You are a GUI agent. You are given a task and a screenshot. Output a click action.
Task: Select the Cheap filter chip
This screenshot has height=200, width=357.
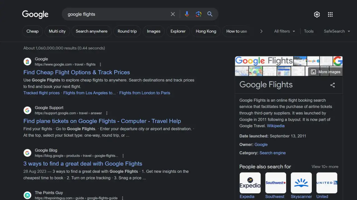click(32, 31)
